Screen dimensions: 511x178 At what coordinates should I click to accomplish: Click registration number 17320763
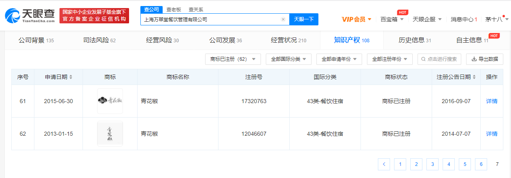tap(254, 101)
